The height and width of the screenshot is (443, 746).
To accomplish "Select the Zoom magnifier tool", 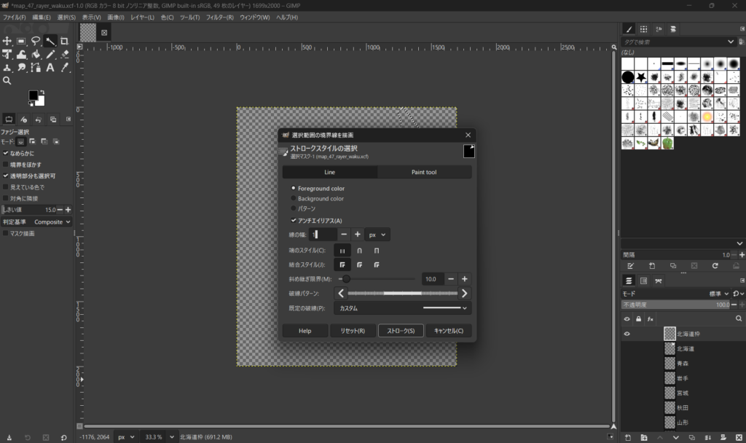I will (7, 81).
